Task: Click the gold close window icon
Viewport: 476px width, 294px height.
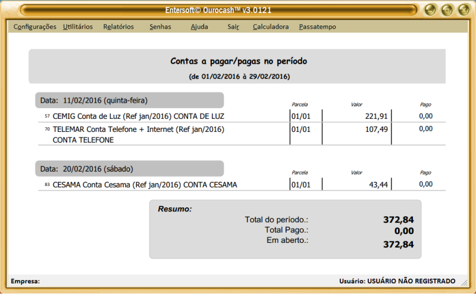Action: point(464,10)
